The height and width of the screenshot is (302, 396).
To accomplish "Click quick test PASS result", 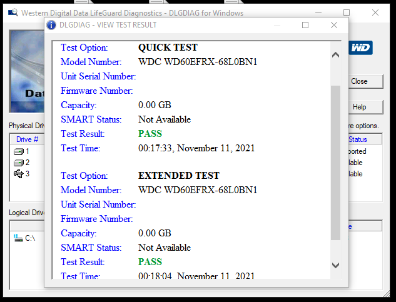I will (150, 134).
